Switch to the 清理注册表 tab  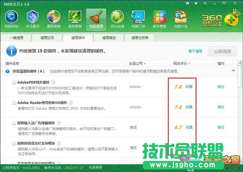[x=140, y=38]
